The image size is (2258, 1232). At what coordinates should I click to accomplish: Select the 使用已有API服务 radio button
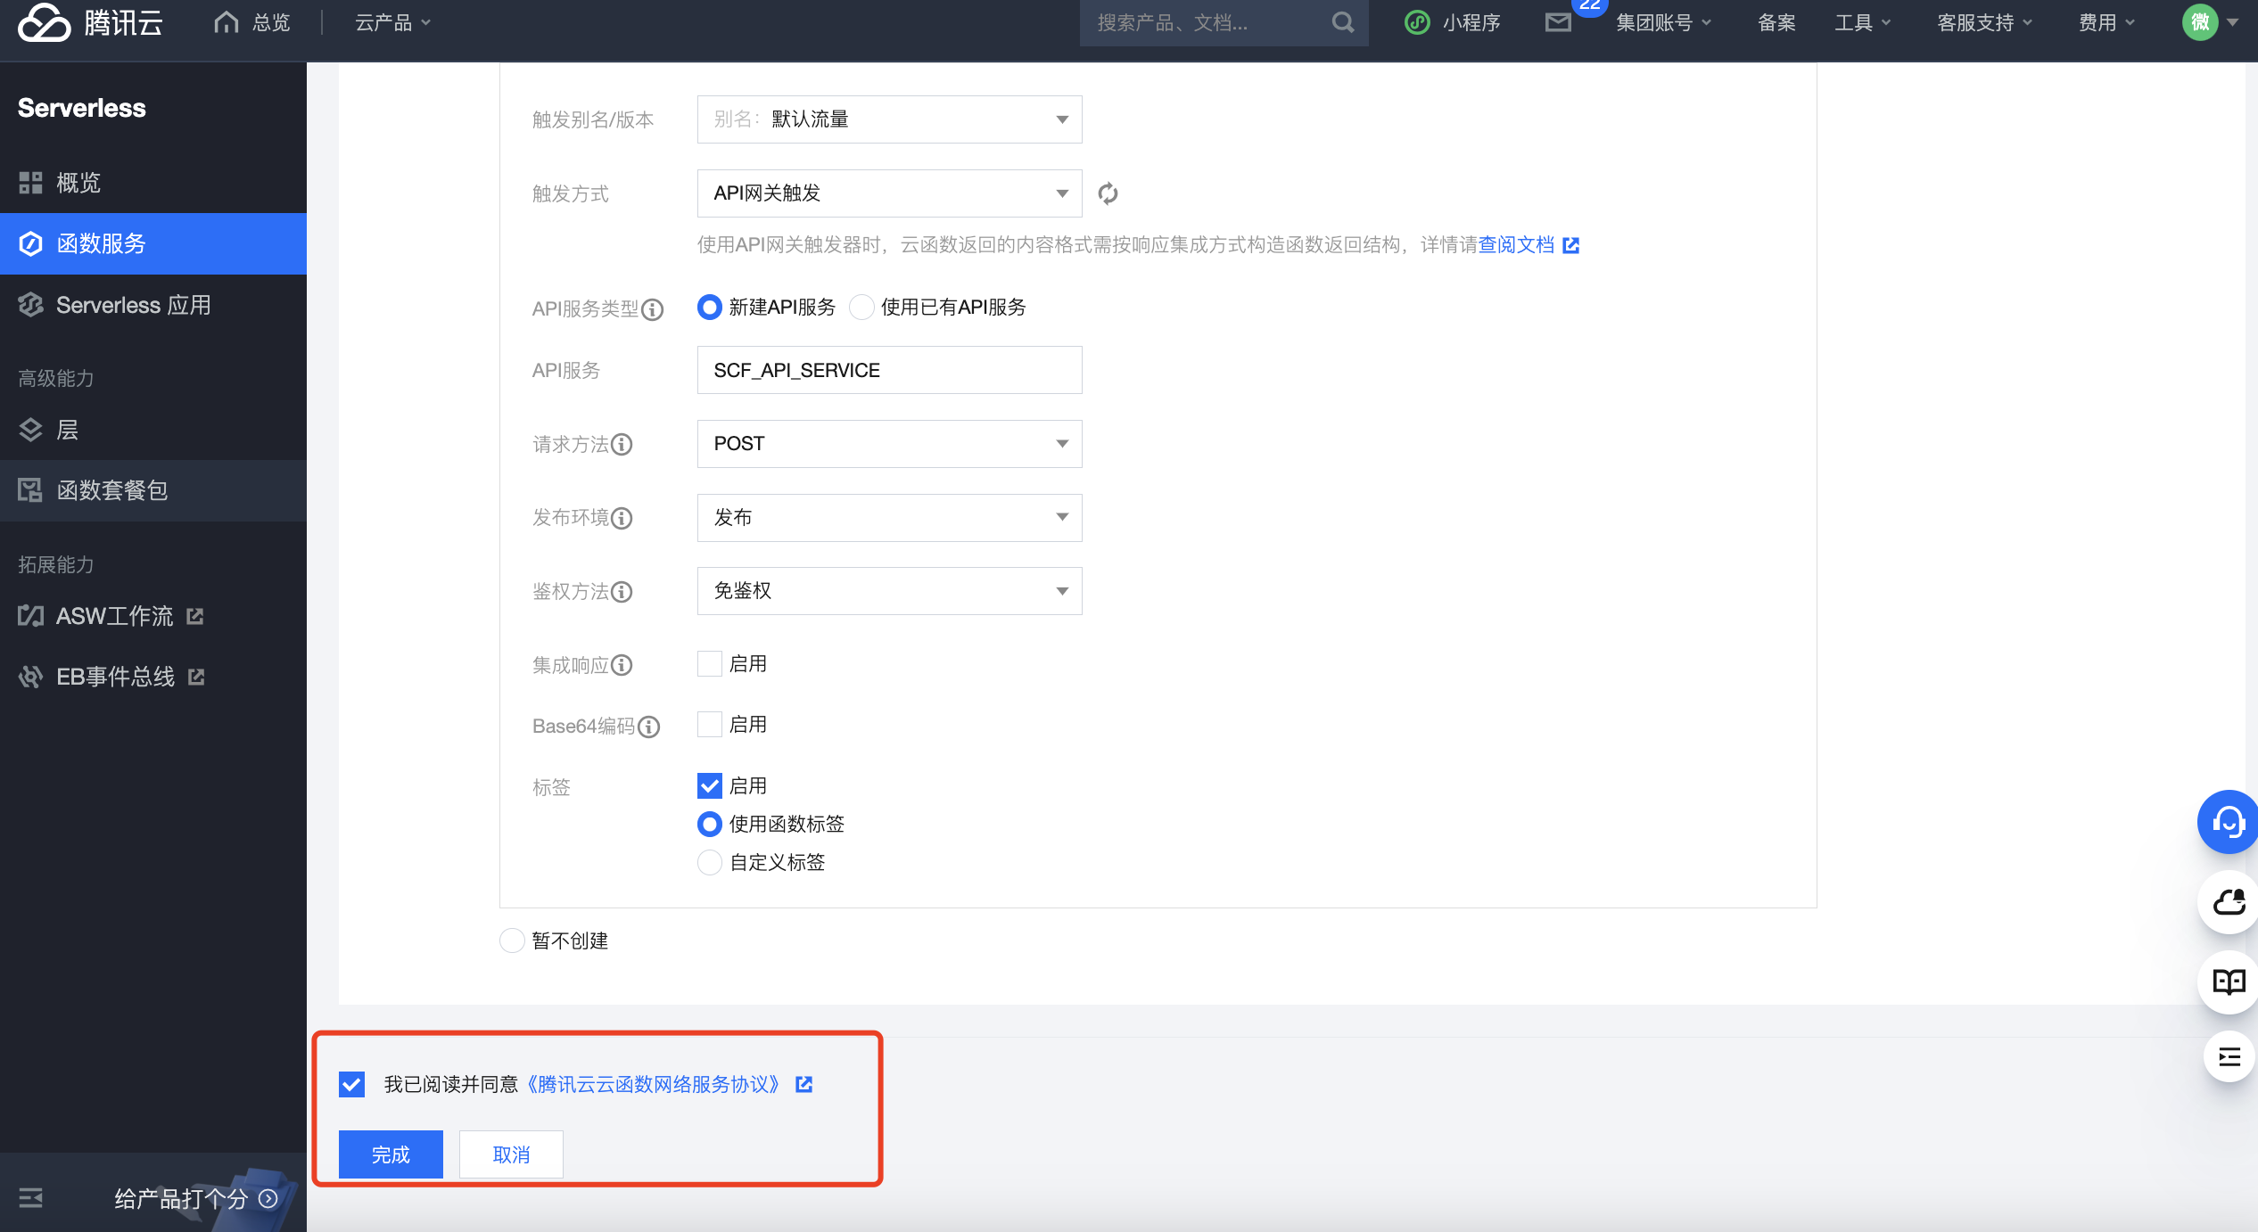pos(861,308)
